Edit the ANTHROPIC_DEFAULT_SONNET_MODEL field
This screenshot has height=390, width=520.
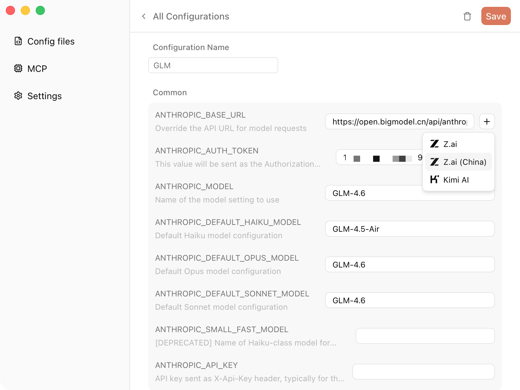409,300
